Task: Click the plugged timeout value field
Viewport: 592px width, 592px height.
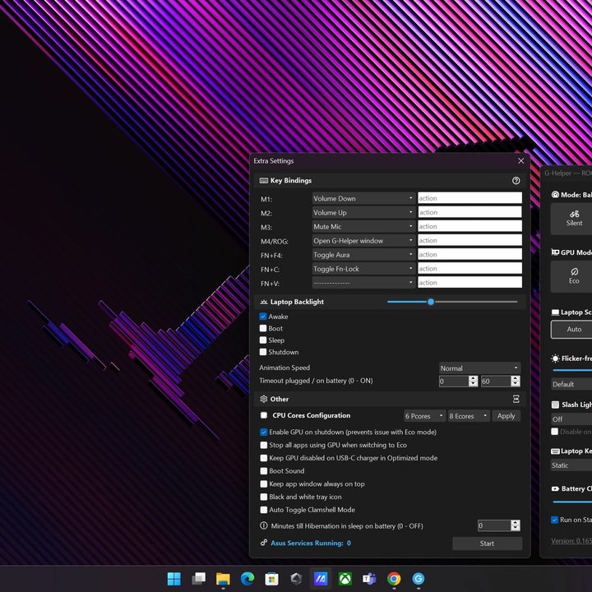Action: click(x=453, y=382)
